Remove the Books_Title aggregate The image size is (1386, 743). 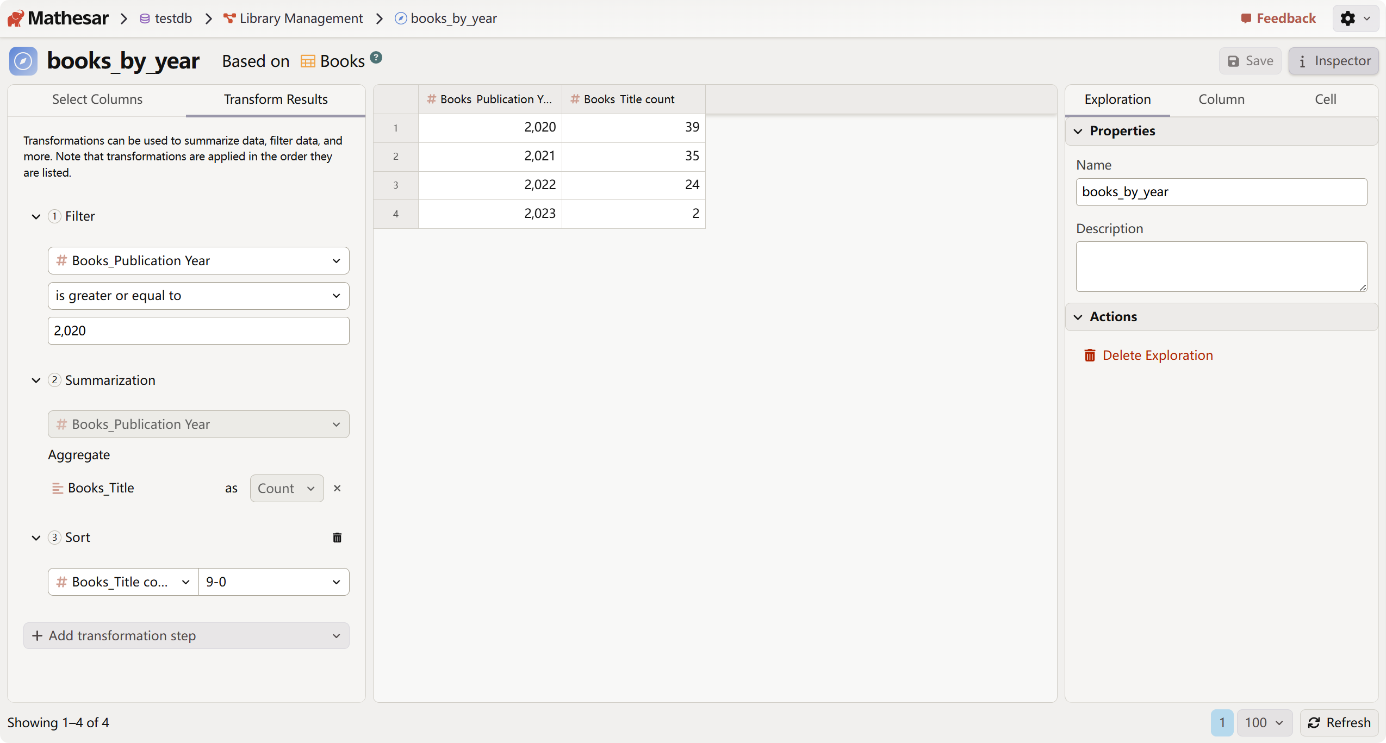[x=337, y=488]
